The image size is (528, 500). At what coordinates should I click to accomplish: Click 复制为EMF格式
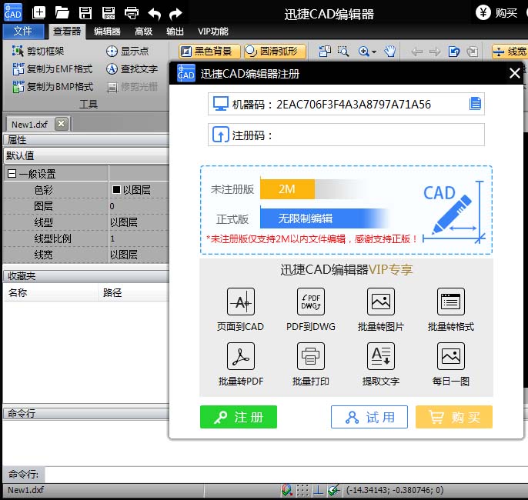[52, 69]
